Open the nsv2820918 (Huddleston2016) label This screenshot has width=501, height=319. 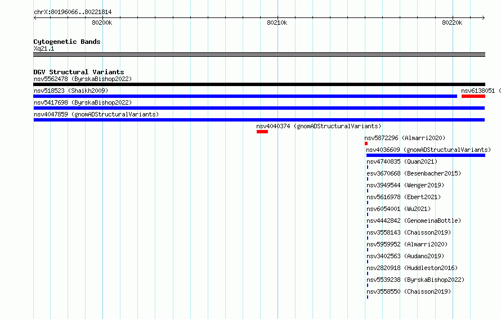click(412, 268)
